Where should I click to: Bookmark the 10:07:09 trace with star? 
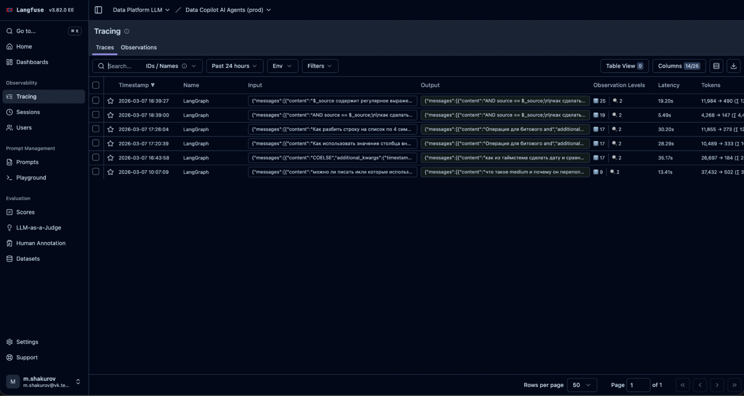coord(111,172)
